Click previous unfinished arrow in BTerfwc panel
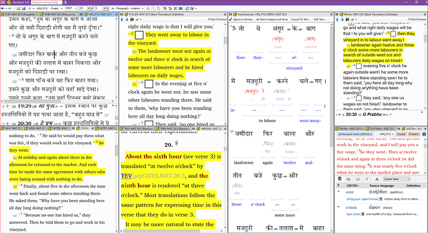Screen dimensions: 428x233 tap(337, 19)
